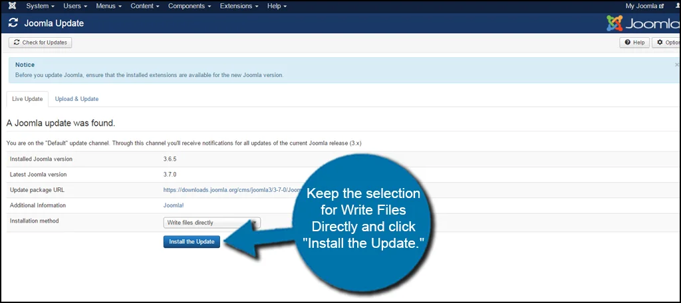Click the installed version value 3.6.5
This screenshot has width=681, height=303.
(170, 159)
